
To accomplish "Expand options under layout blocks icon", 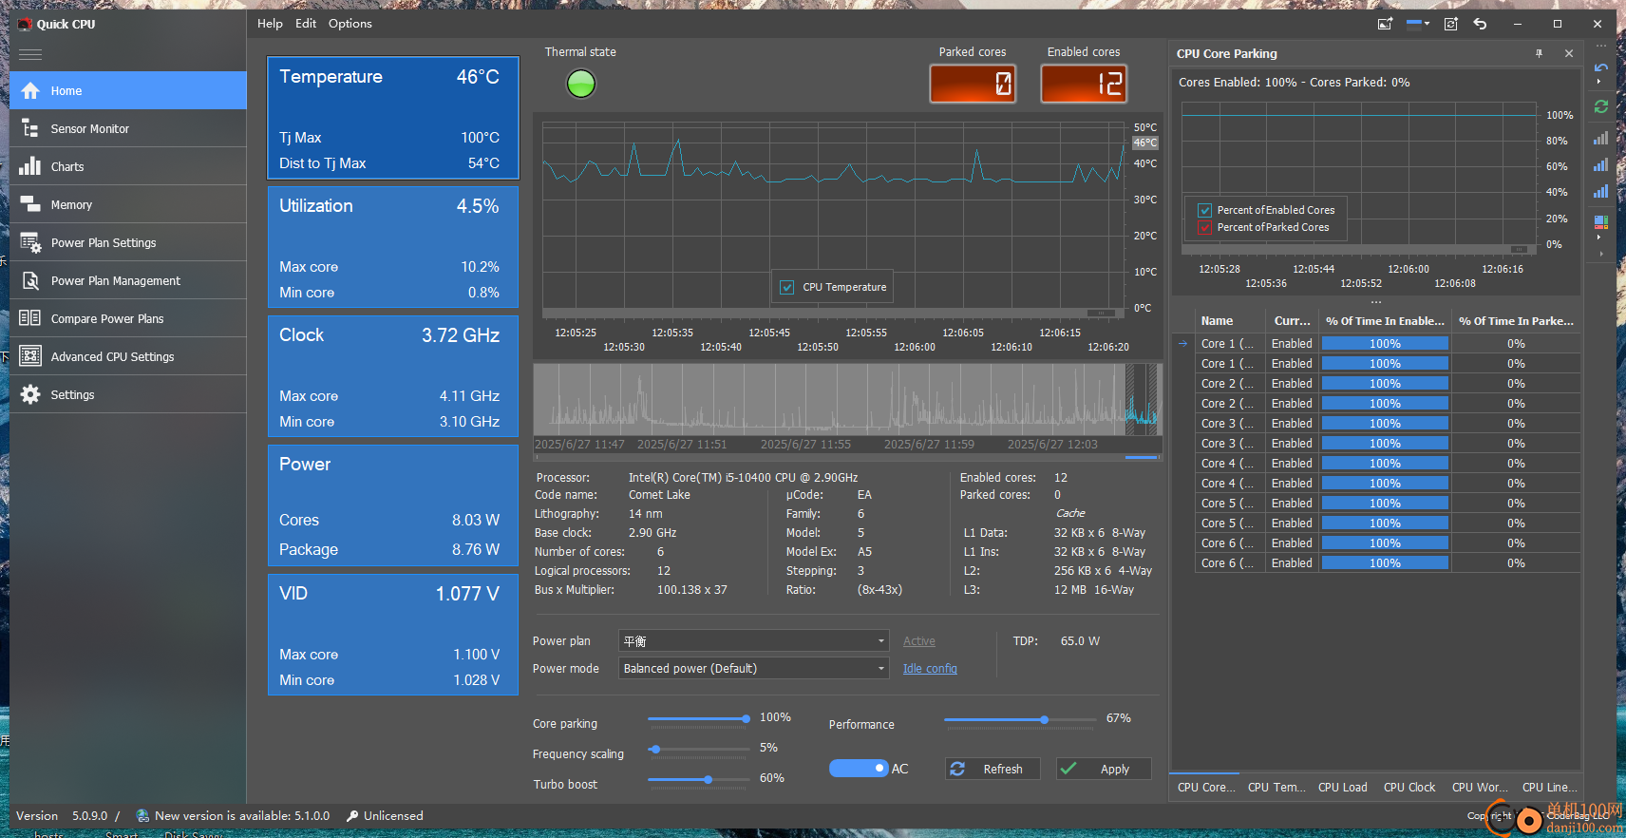I will tap(1600, 238).
